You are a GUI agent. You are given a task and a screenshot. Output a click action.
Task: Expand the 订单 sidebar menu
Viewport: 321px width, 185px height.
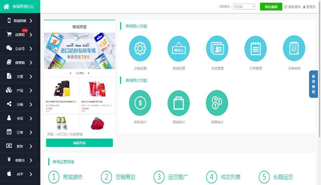tap(19, 132)
